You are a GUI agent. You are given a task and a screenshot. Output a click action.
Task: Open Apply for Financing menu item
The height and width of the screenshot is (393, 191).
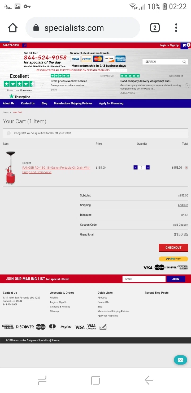[111, 104]
